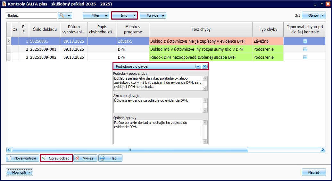
Task: Open the Info menu
Action: (124, 15)
